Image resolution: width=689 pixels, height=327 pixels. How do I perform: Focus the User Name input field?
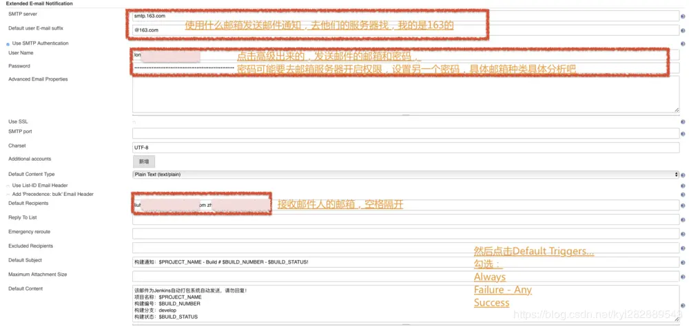(406, 54)
